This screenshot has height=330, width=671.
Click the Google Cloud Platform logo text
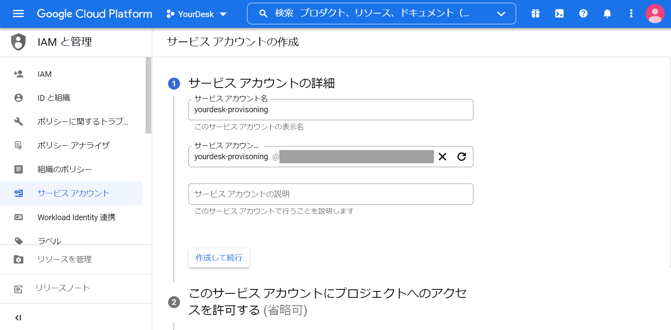coord(95,14)
